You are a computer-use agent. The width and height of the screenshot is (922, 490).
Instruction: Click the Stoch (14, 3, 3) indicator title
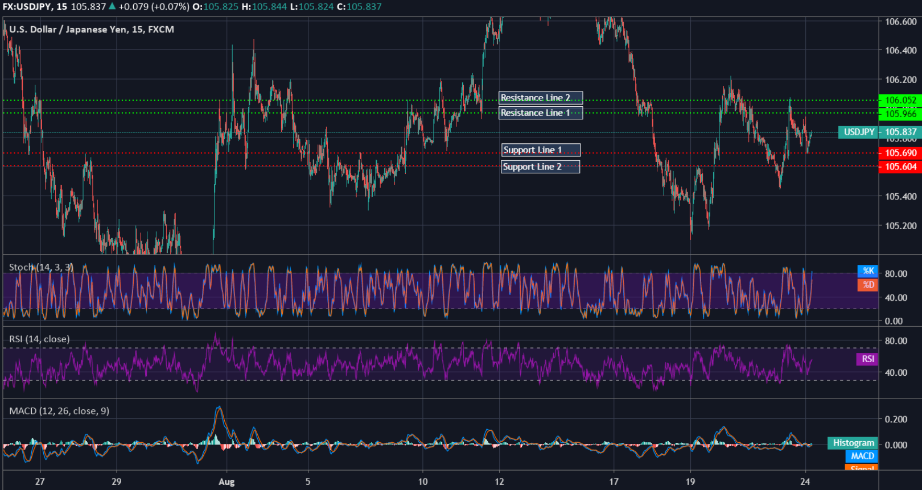(41, 267)
